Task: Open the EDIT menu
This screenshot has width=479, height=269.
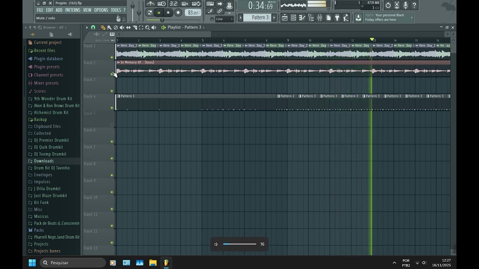Action: click(x=49, y=10)
